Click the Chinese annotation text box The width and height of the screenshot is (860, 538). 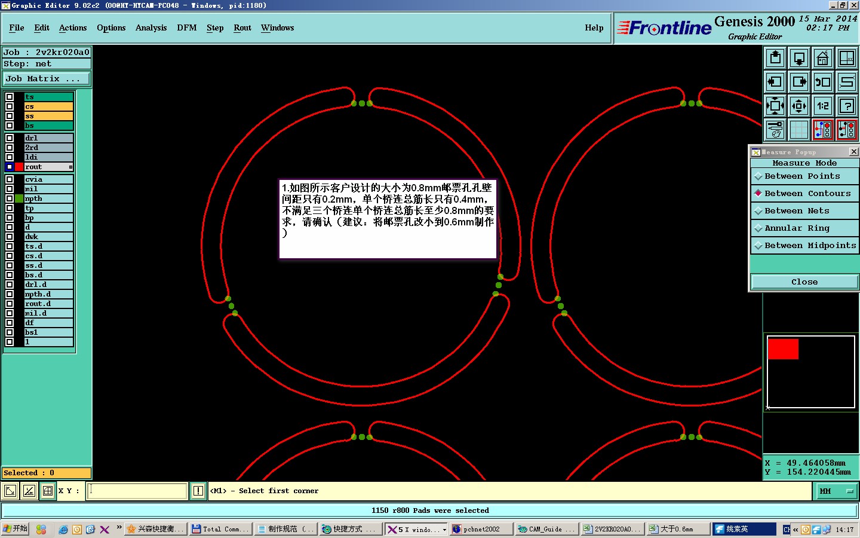[x=388, y=219]
